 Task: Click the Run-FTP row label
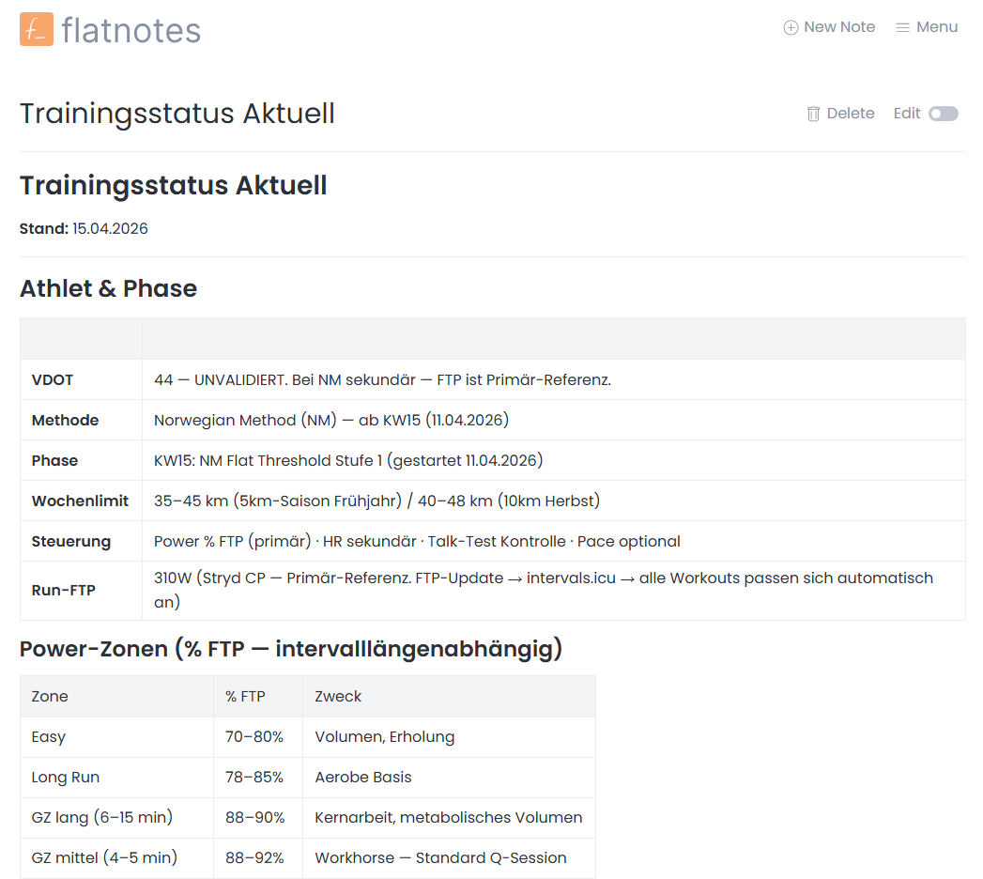63,591
